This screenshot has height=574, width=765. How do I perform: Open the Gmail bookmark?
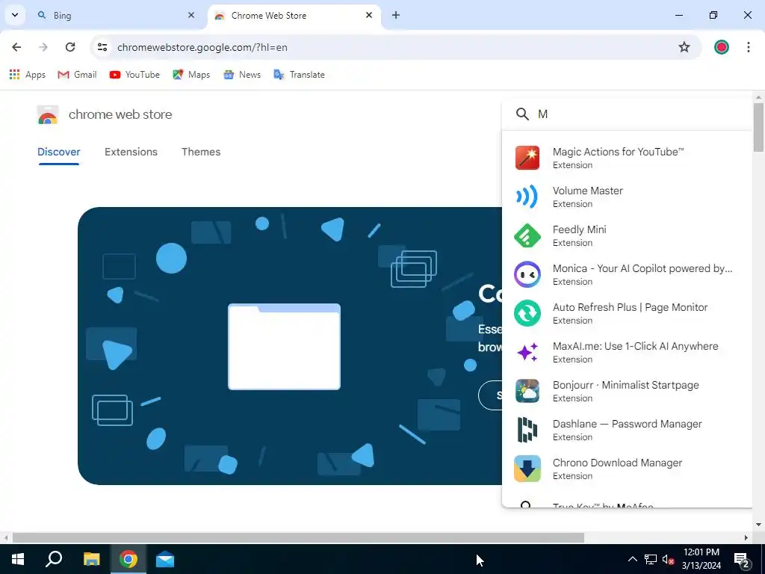[x=77, y=75]
